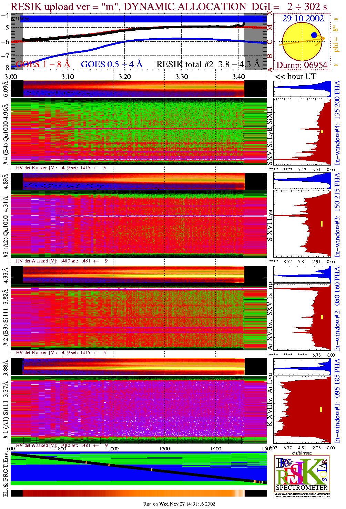Screen dimensions: 346x509
Task: Click the 3.20 hour tick label
Action: point(124,77)
